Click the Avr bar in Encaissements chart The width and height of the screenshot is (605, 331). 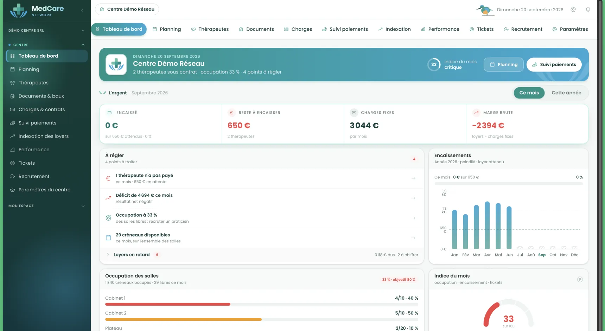pos(487,225)
